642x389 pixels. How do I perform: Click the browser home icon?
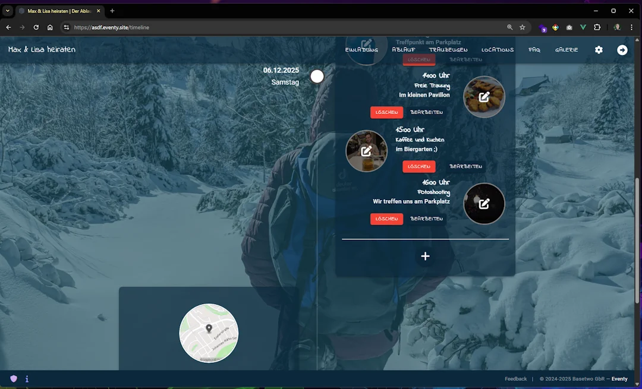pos(50,27)
